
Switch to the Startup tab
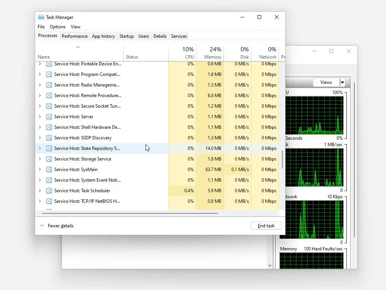[127, 36]
